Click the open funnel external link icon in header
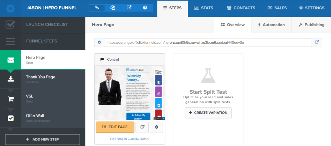Image resolution: width=331 pixels, height=146 pixels. pyautogui.click(x=129, y=8)
